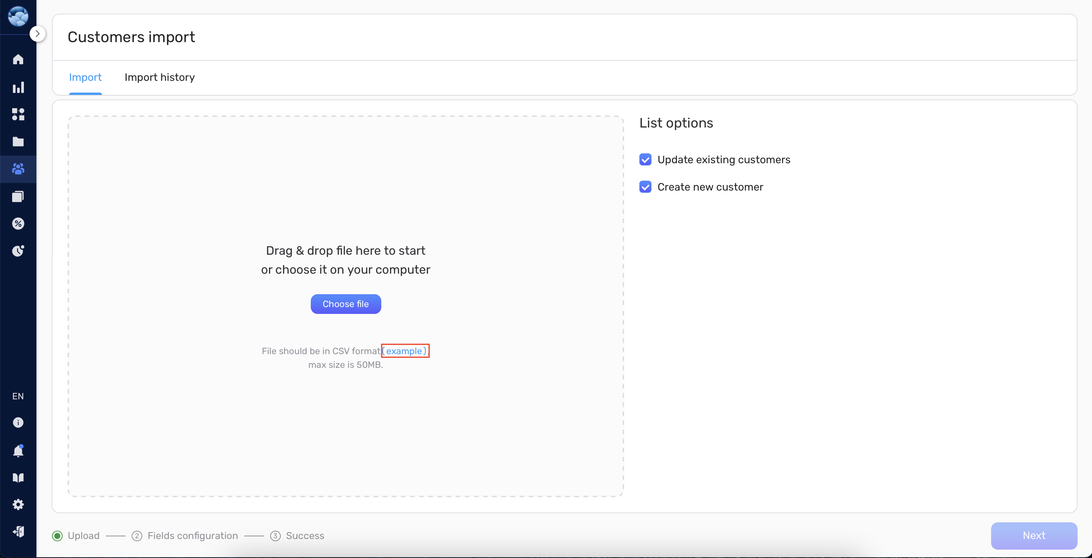This screenshot has width=1092, height=558.
Task: Expand the sidebar with the chevron arrow
Action: click(x=38, y=33)
